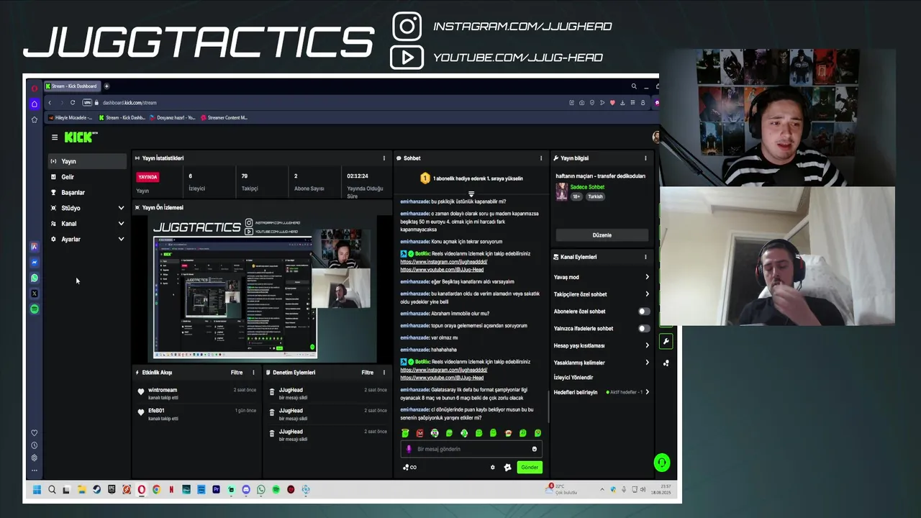Open Discord from the Windows taskbar

(x=246, y=490)
